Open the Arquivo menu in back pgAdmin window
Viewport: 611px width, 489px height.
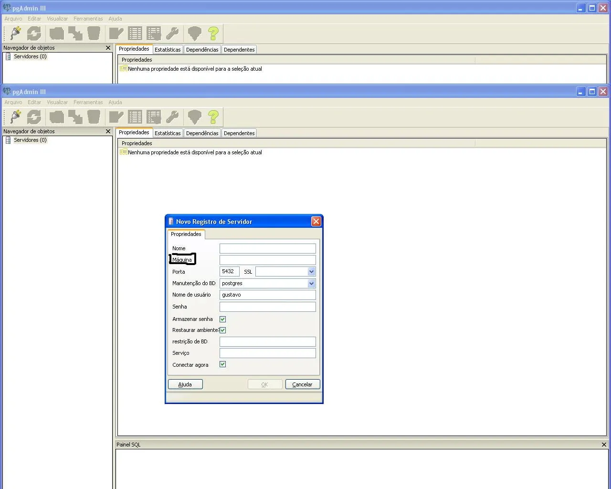click(13, 19)
